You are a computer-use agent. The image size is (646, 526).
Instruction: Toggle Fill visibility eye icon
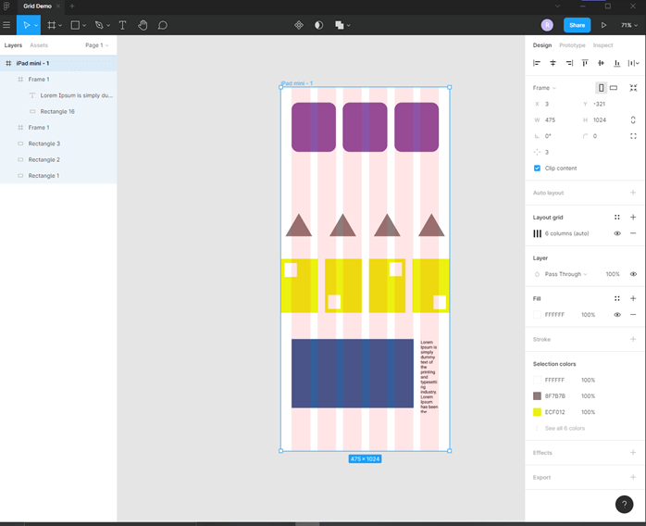point(617,315)
